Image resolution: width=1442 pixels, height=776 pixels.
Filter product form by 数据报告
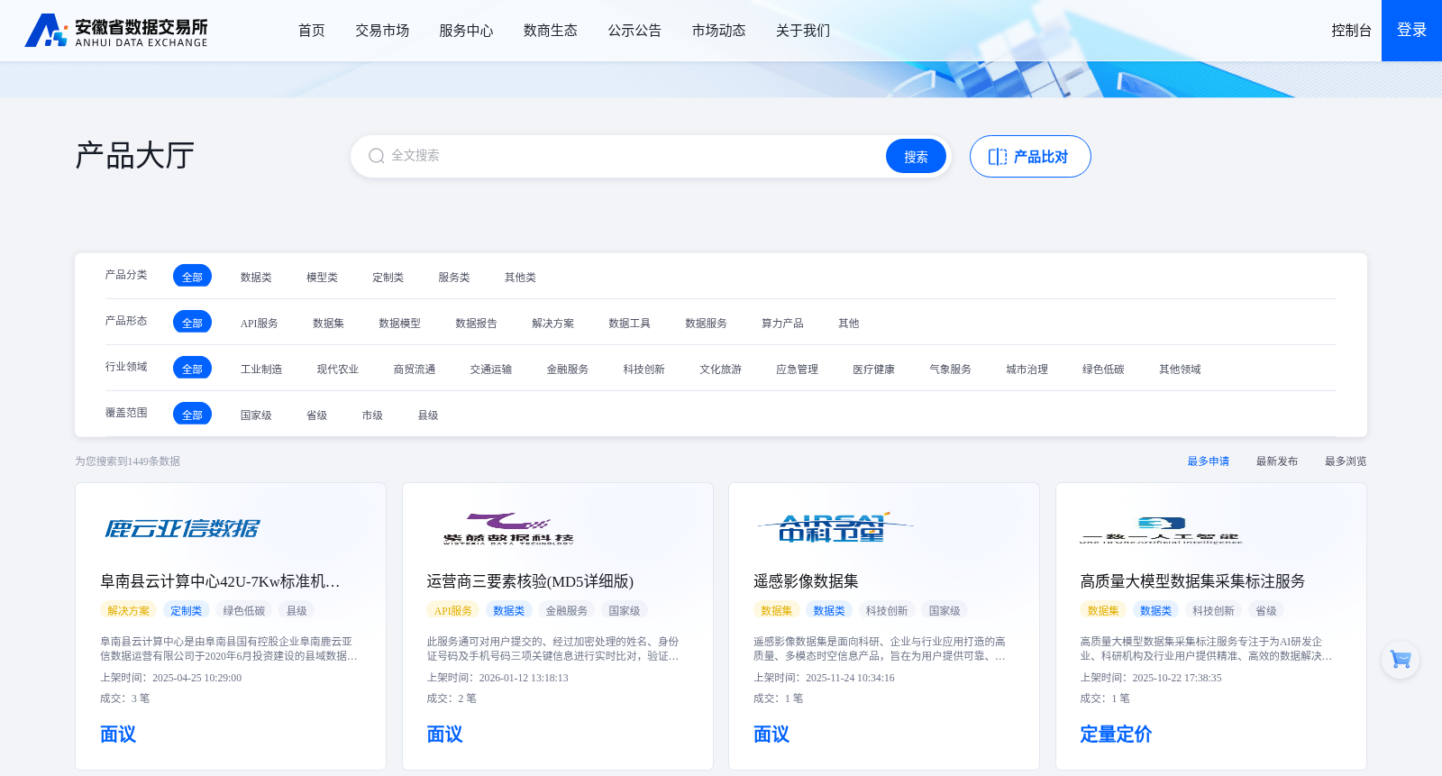(476, 324)
